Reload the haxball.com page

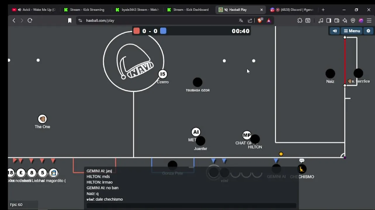(x=30, y=20)
